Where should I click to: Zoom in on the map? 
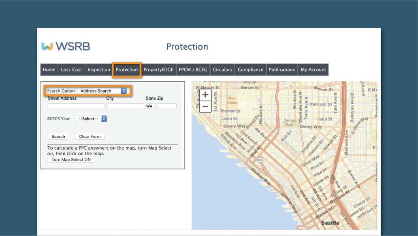(x=205, y=95)
